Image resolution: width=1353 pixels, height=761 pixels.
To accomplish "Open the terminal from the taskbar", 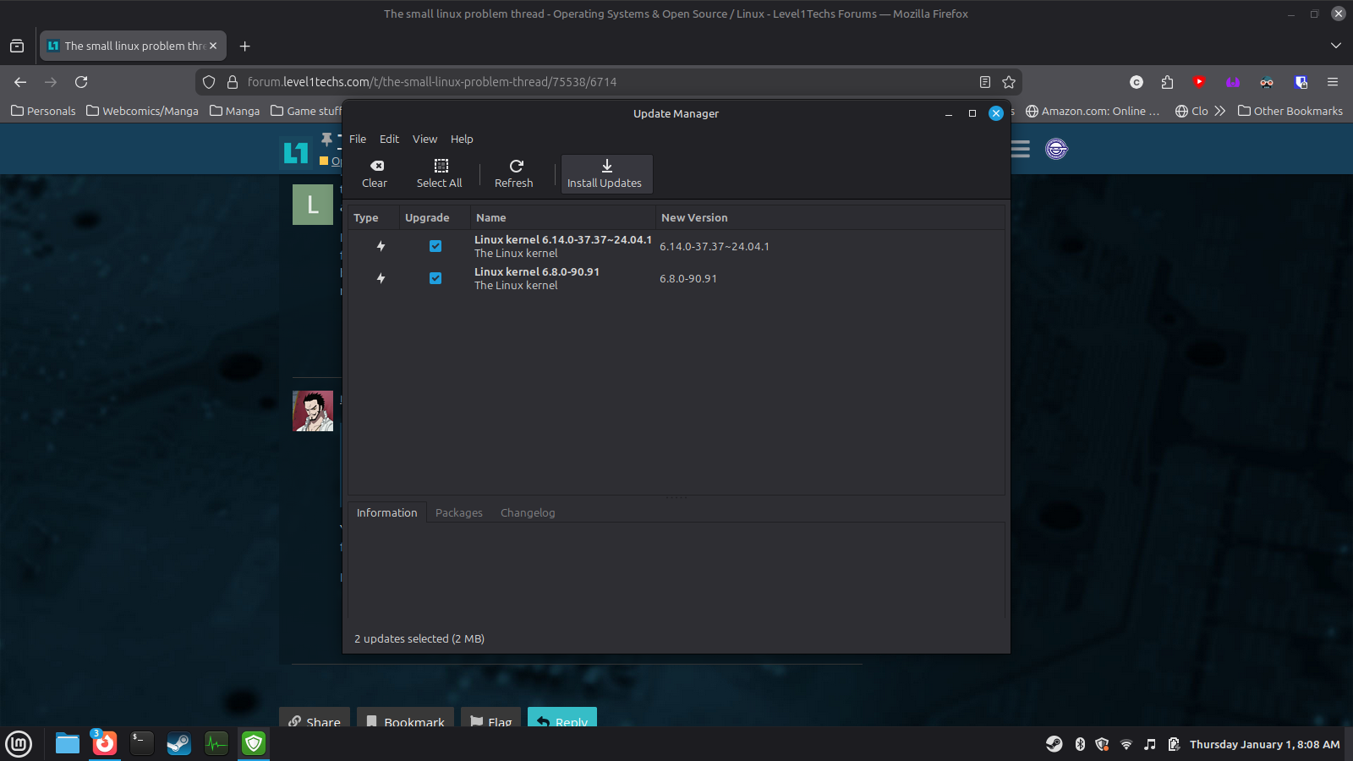I will coord(141,743).
